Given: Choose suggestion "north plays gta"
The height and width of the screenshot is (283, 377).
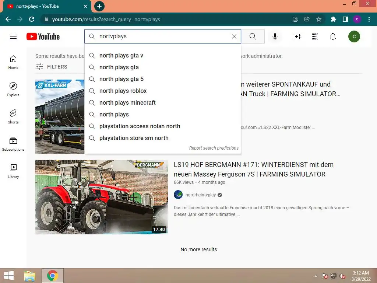Looking at the screenshot, I should coord(162,67).
